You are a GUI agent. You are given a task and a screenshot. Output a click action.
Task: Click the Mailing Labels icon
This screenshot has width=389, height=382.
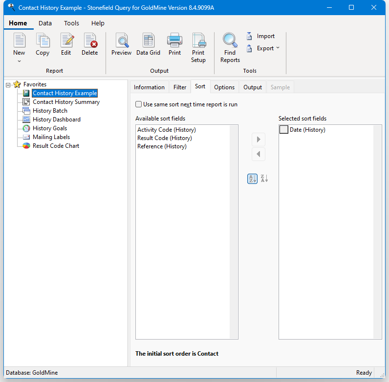[26, 137]
